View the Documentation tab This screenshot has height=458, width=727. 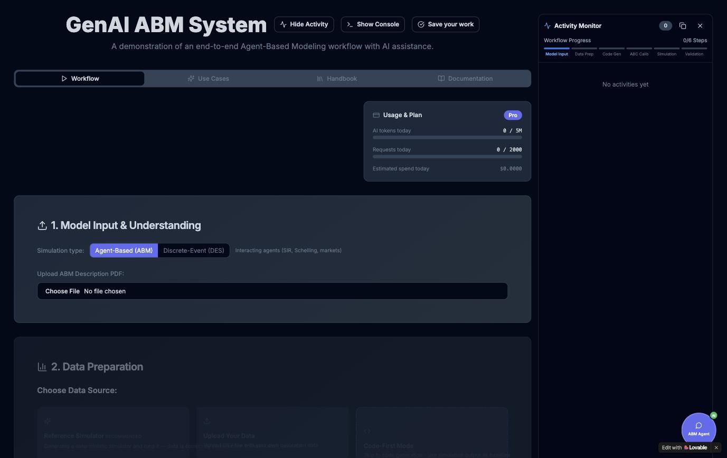(465, 79)
